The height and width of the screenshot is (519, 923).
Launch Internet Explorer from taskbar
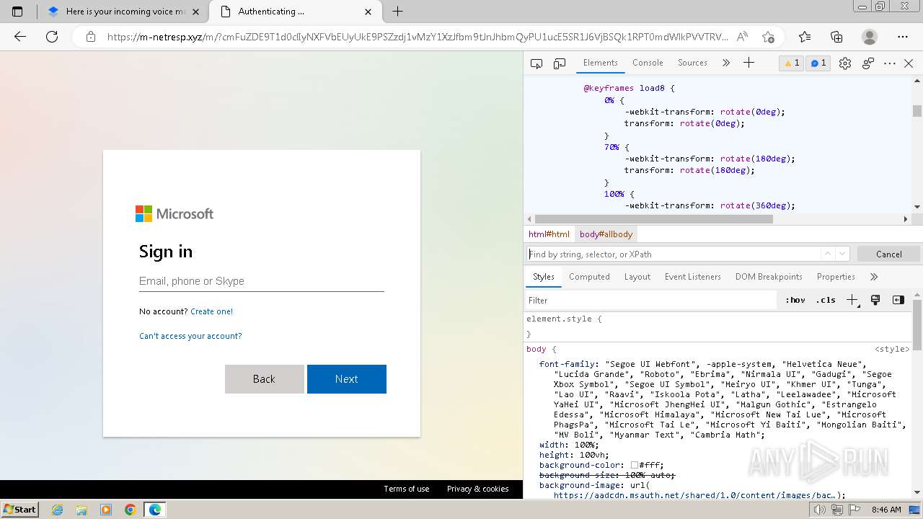point(58,510)
